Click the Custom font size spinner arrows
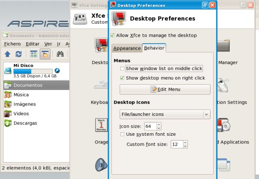This screenshot has width=259, height=179. pyautogui.click(x=185, y=144)
